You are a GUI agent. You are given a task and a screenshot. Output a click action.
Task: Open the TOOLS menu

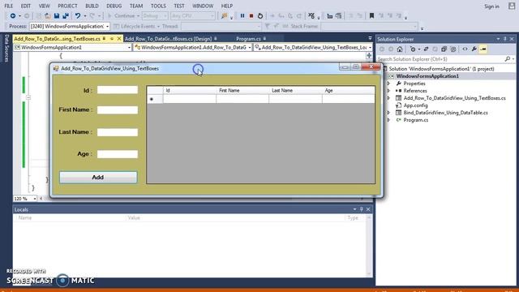click(158, 6)
